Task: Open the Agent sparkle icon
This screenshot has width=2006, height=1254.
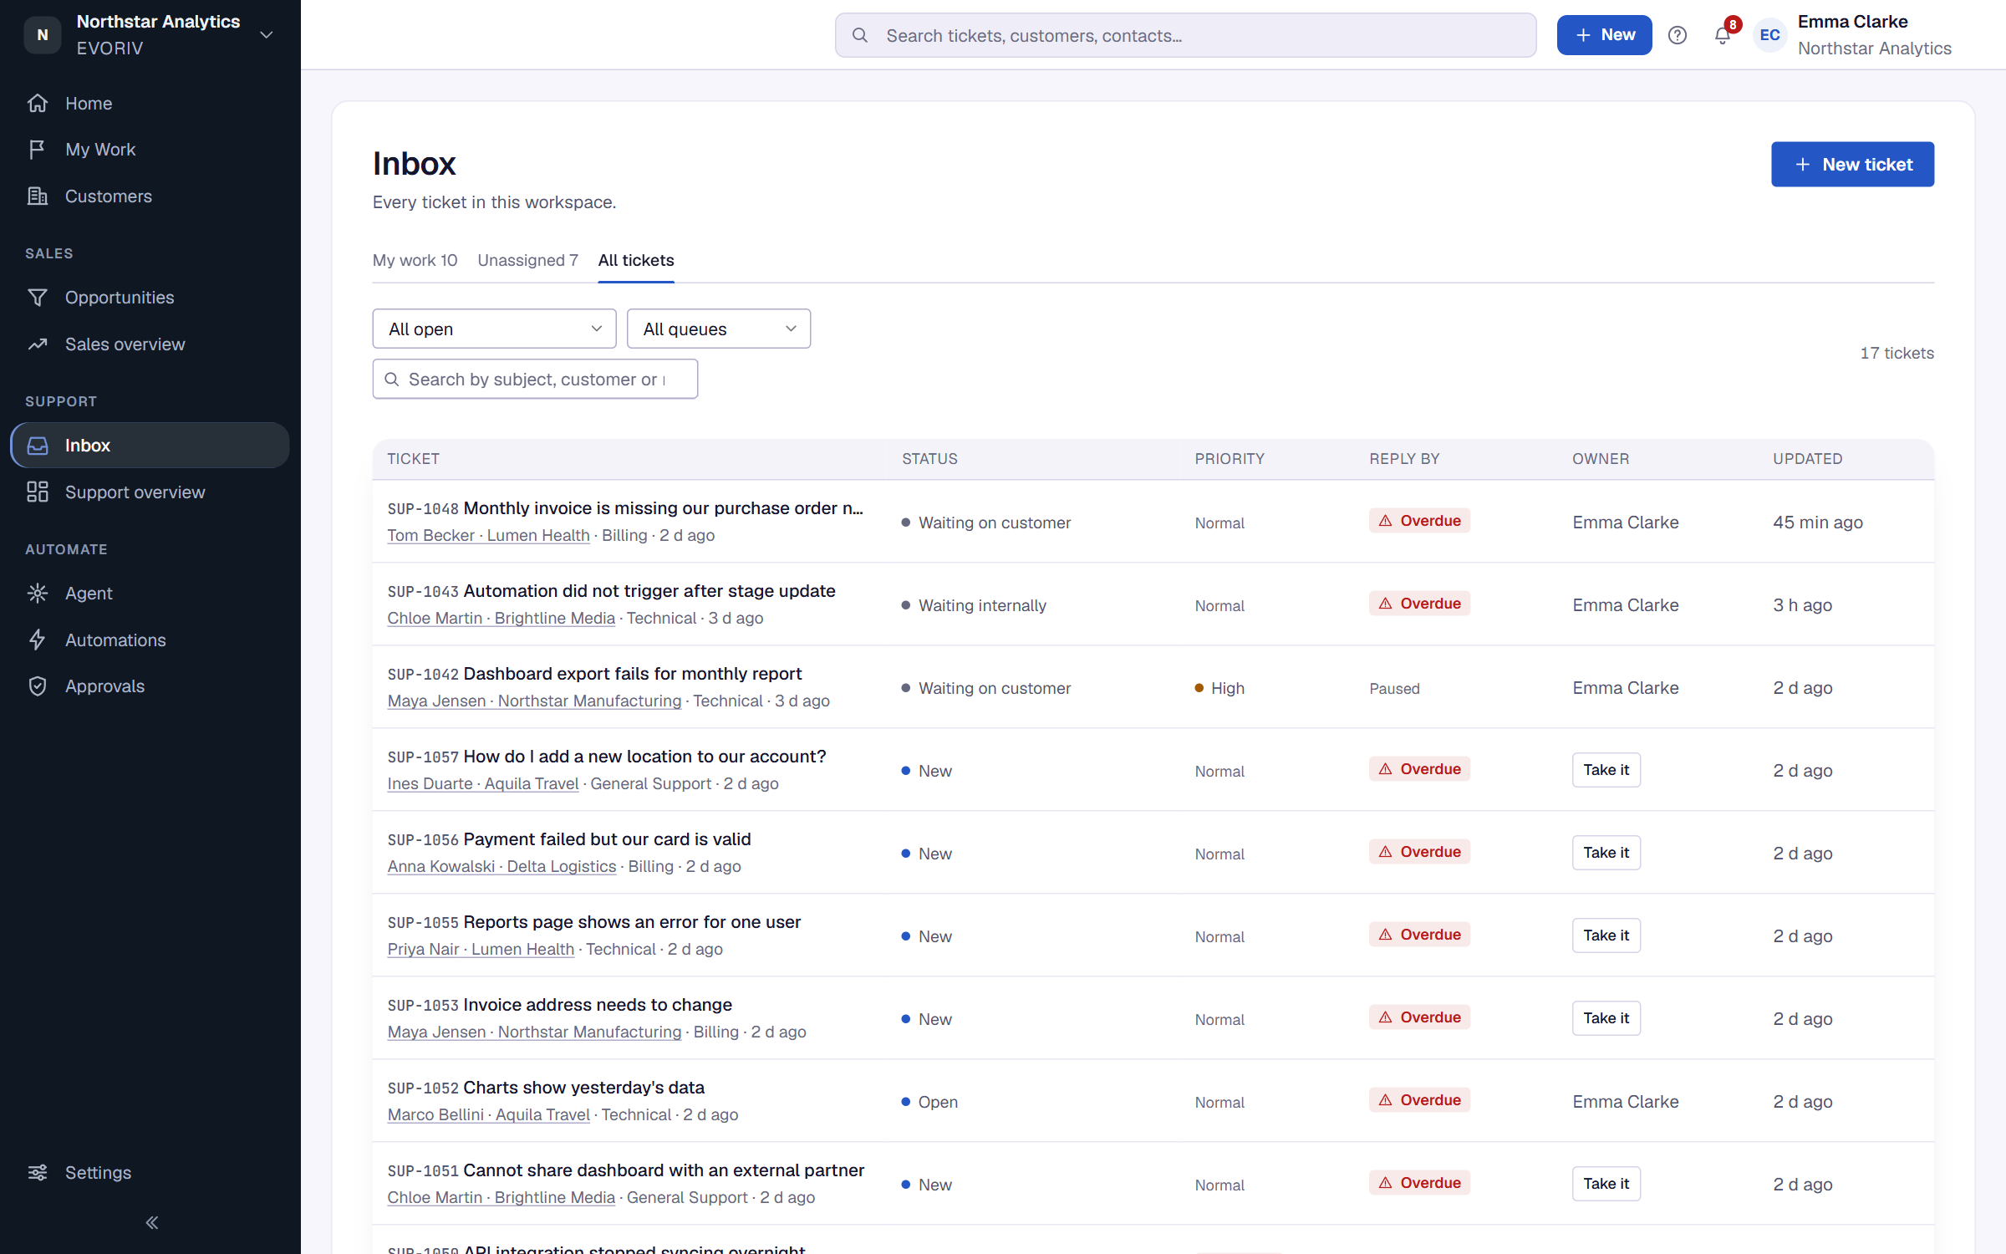Action: click(38, 594)
